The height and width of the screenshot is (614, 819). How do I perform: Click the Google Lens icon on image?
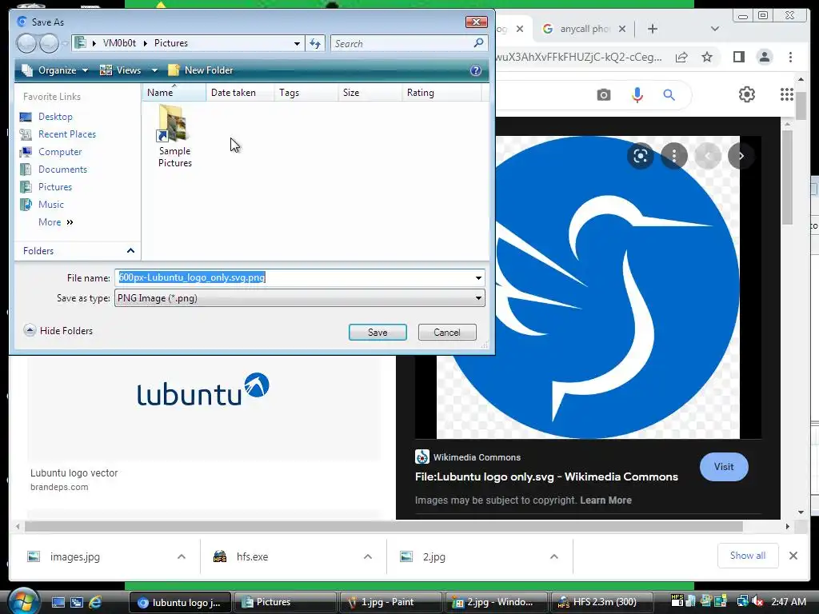pyautogui.click(x=641, y=156)
